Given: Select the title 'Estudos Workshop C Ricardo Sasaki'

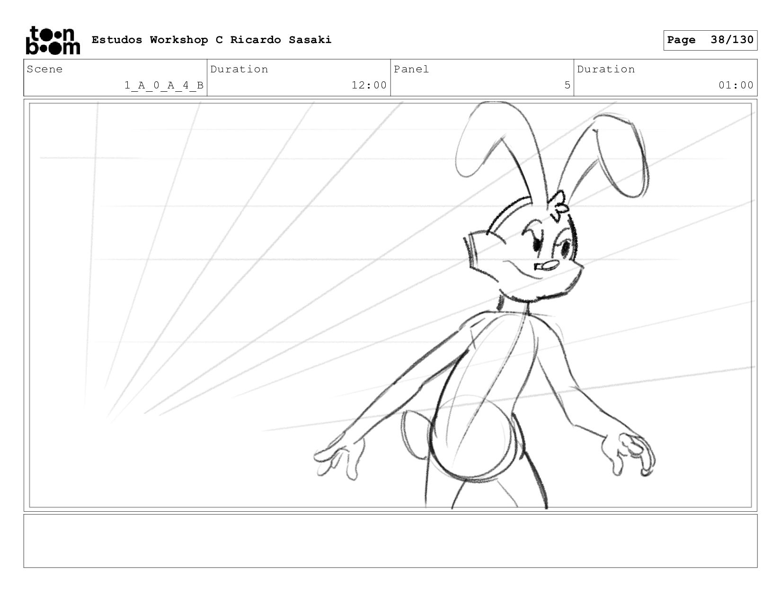Looking at the screenshot, I should (x=212, y=40).
